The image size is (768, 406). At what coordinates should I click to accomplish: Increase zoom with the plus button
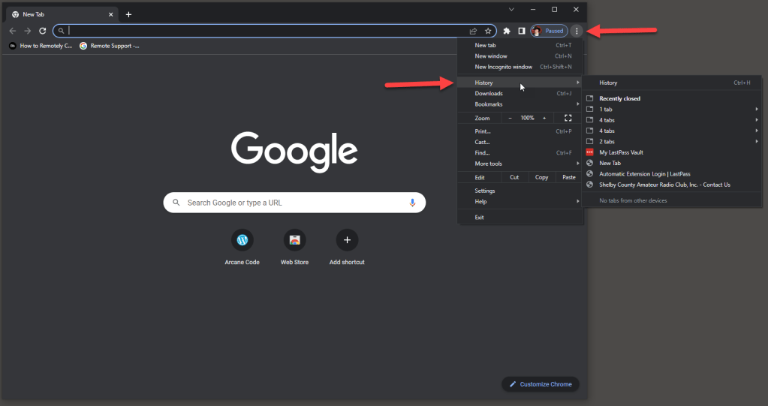click(x=544, y=118)
